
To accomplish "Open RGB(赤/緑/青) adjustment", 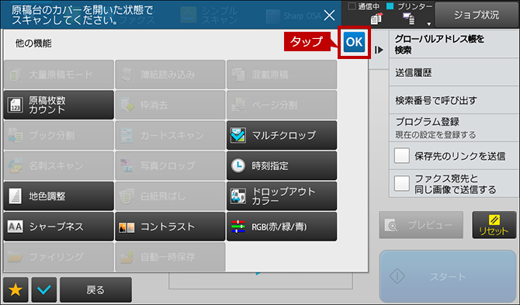I will coord(282,227).
